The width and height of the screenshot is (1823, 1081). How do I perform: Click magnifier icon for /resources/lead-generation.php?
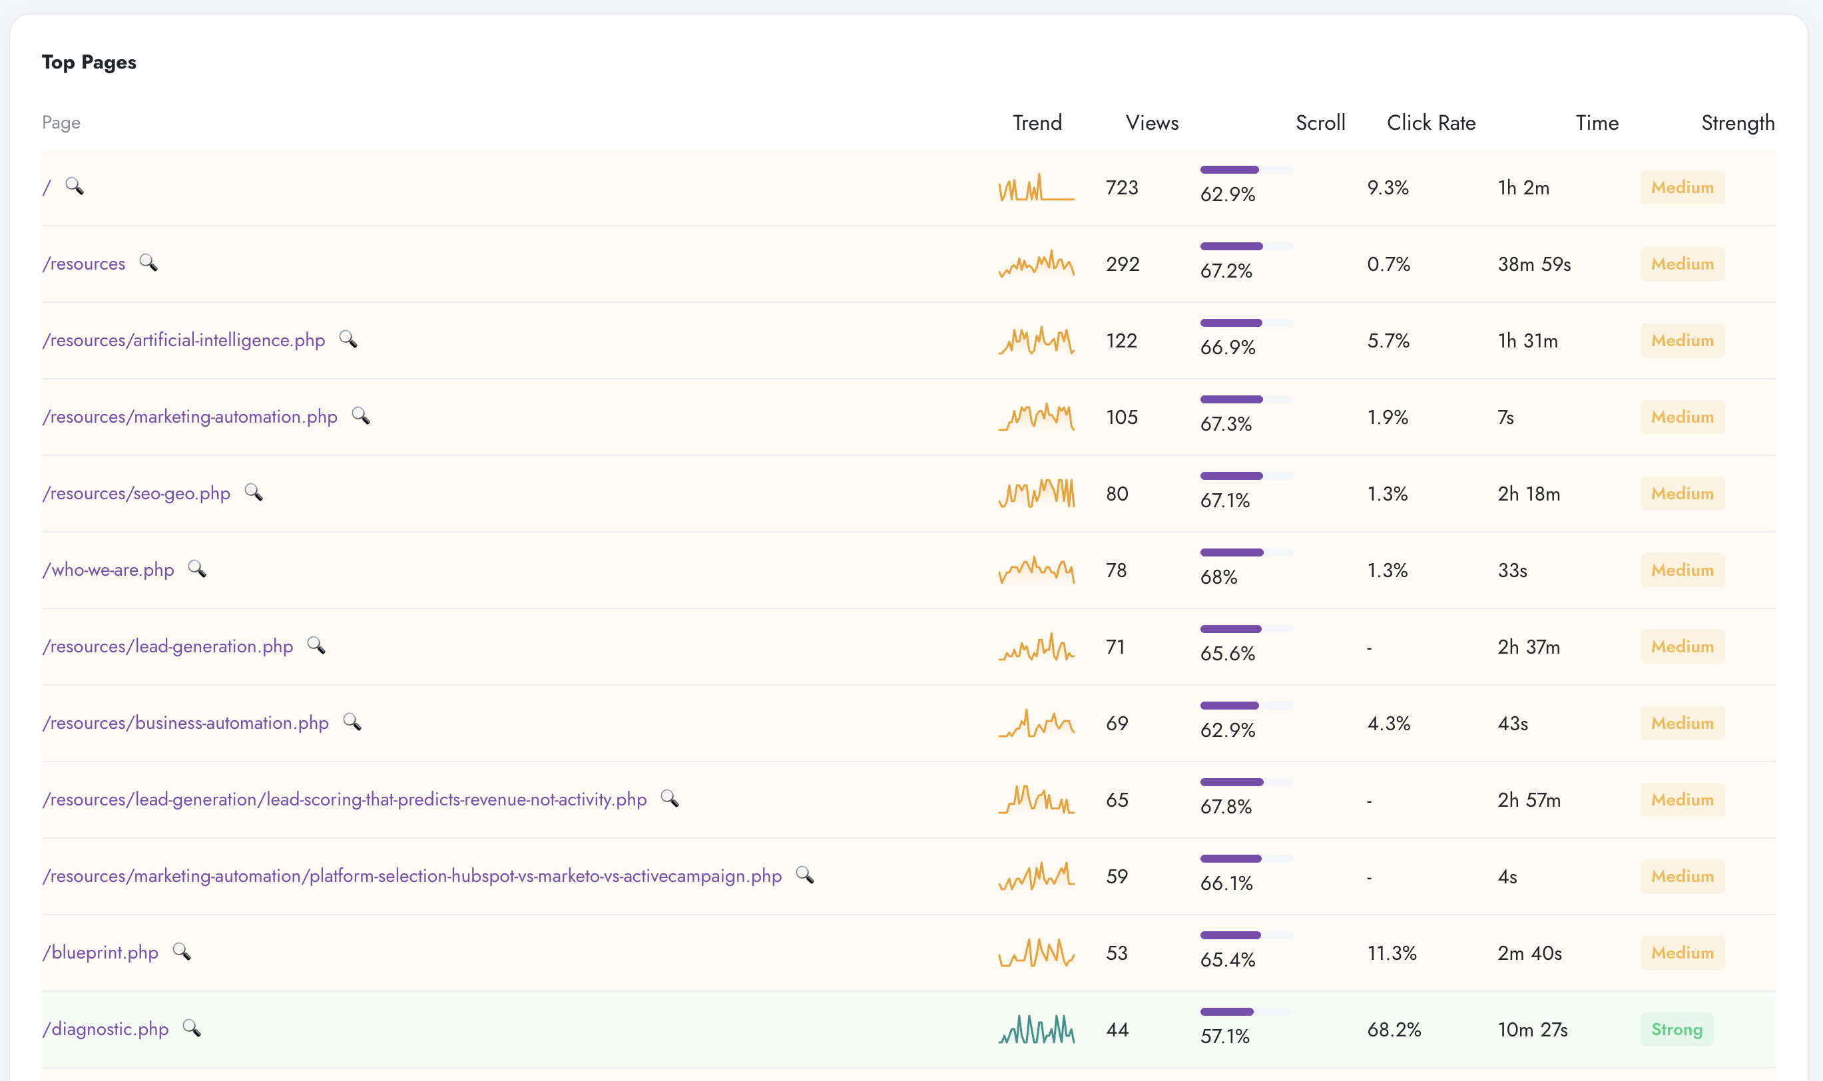pyautogui.click(x=316, y=644)
